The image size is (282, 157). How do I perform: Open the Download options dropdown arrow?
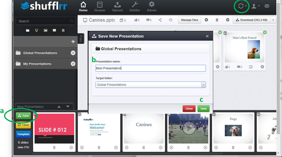(x=273, y=20)
